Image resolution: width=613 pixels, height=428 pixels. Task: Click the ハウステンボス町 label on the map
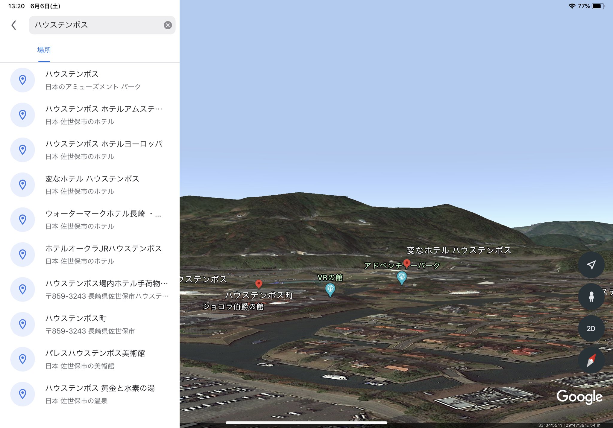point(259,295)
